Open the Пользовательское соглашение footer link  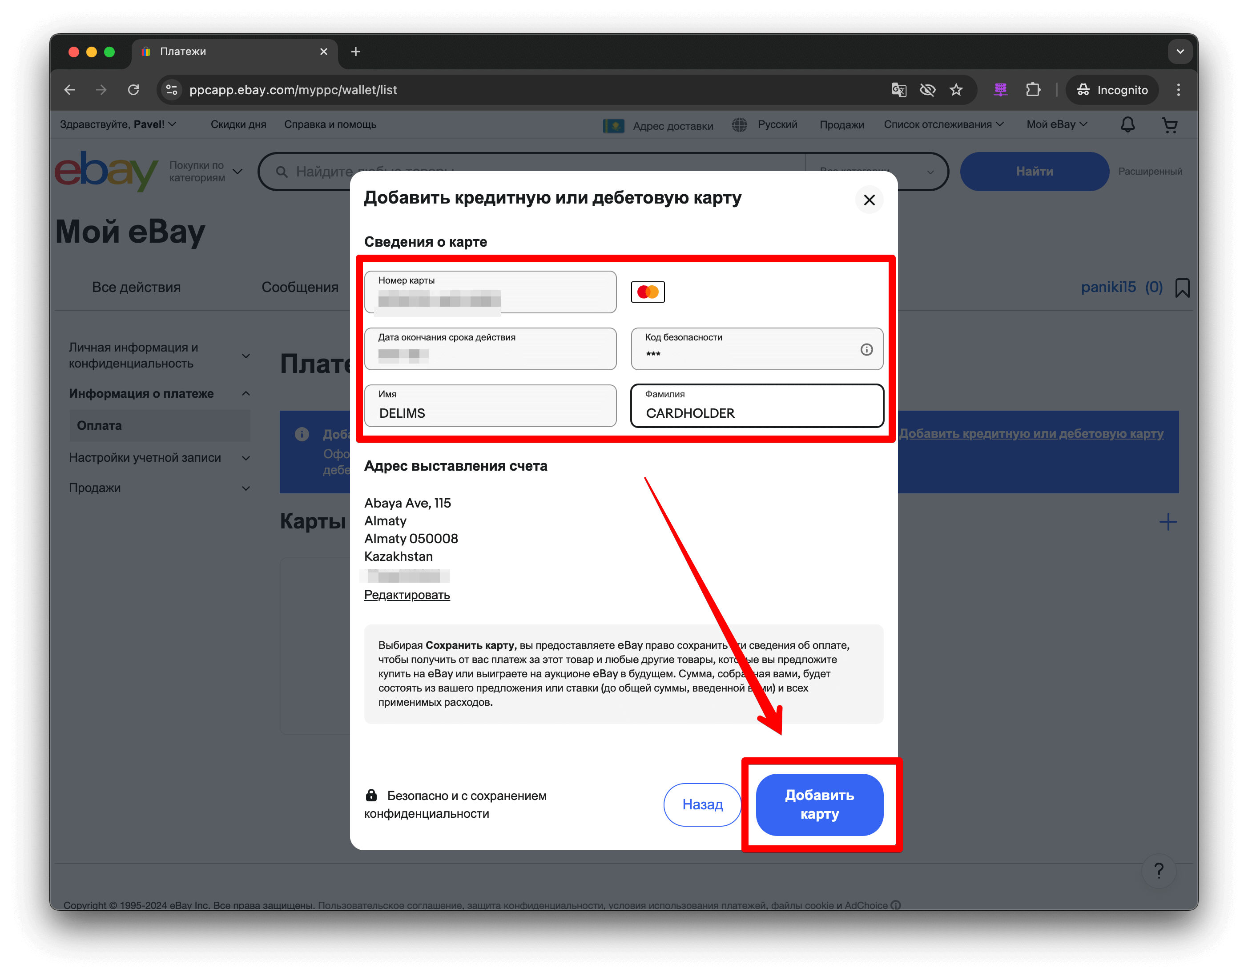pyautogui.click(x=391, y=905)
